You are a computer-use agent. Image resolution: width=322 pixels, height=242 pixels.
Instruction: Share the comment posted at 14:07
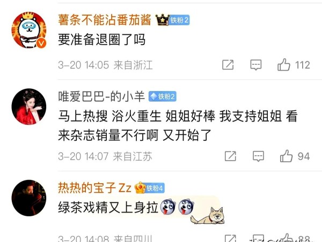pos(230,156)
